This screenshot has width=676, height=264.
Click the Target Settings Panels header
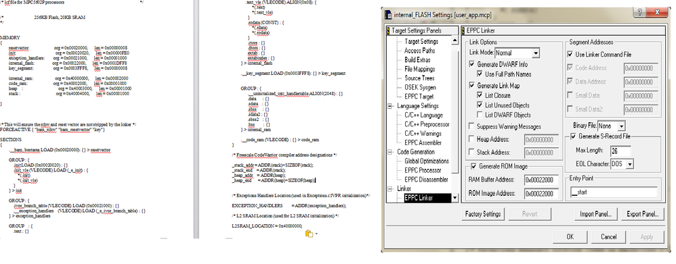[x=422, y=31]
